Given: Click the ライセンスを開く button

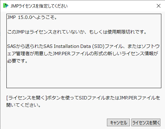Looking at the screenshot, I should [146, 122].
